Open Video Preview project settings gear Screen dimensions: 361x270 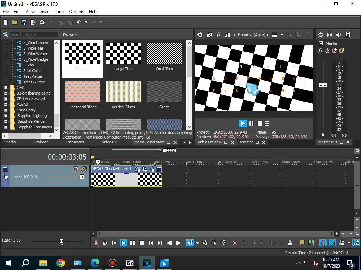pos(200,35)
